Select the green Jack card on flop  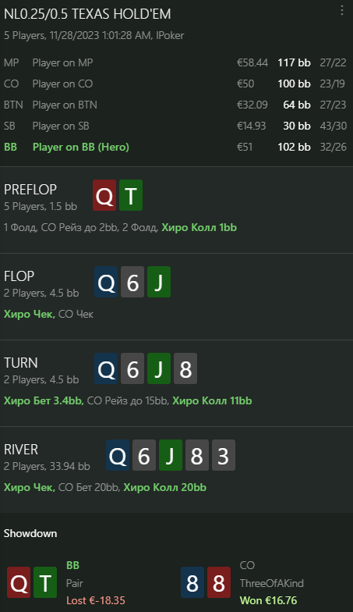159,282
